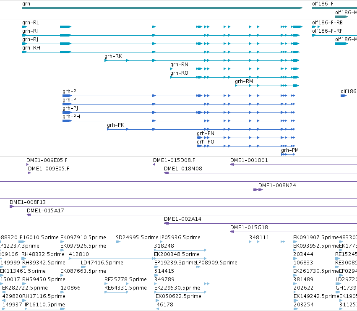Image resolution: width=357 pixels, height=311 pixels.
Task: Open EST EK050622.5prime
Action: click(x=179, y=296)
